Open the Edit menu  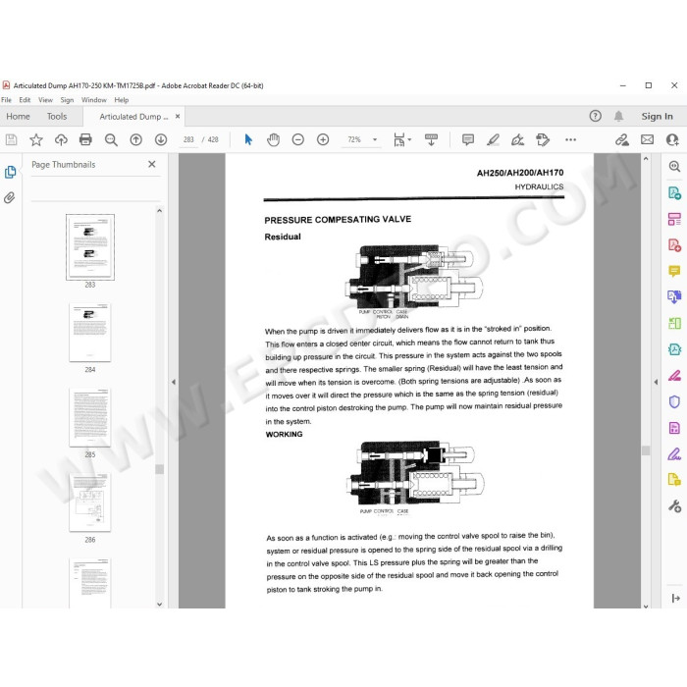click(x=25, y=100)
